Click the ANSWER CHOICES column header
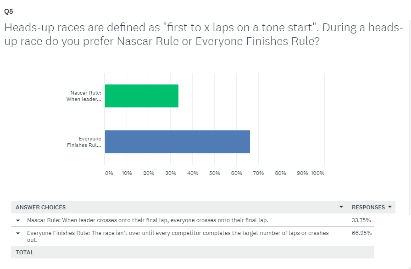 pos(41,207)
